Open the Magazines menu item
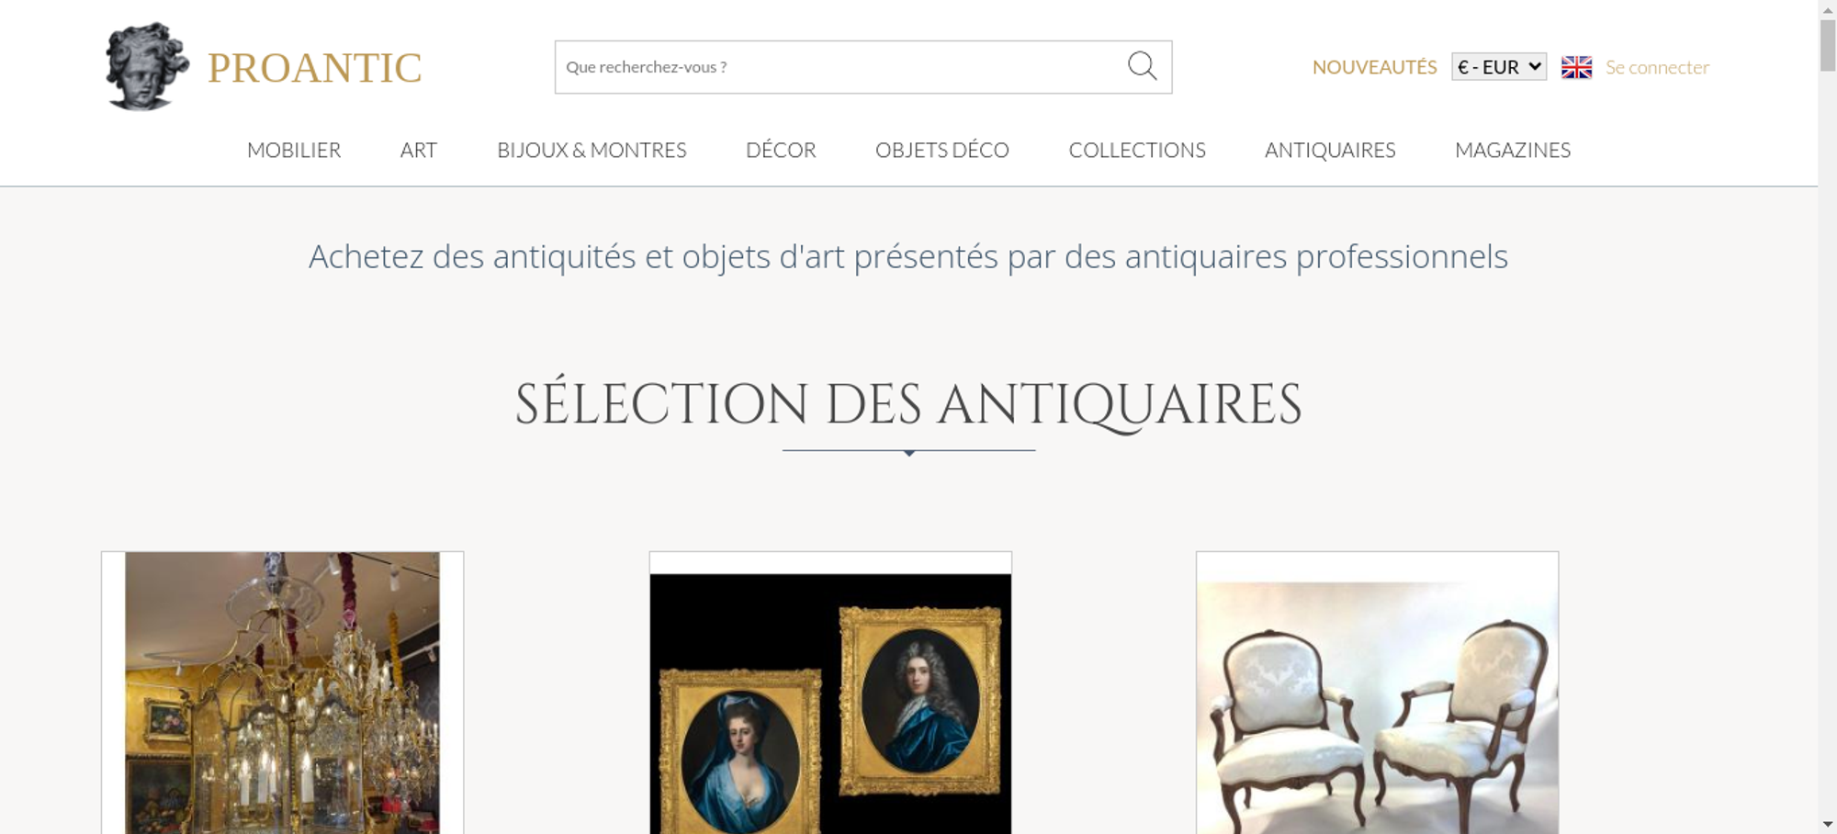 click(x=1513, y=150)
